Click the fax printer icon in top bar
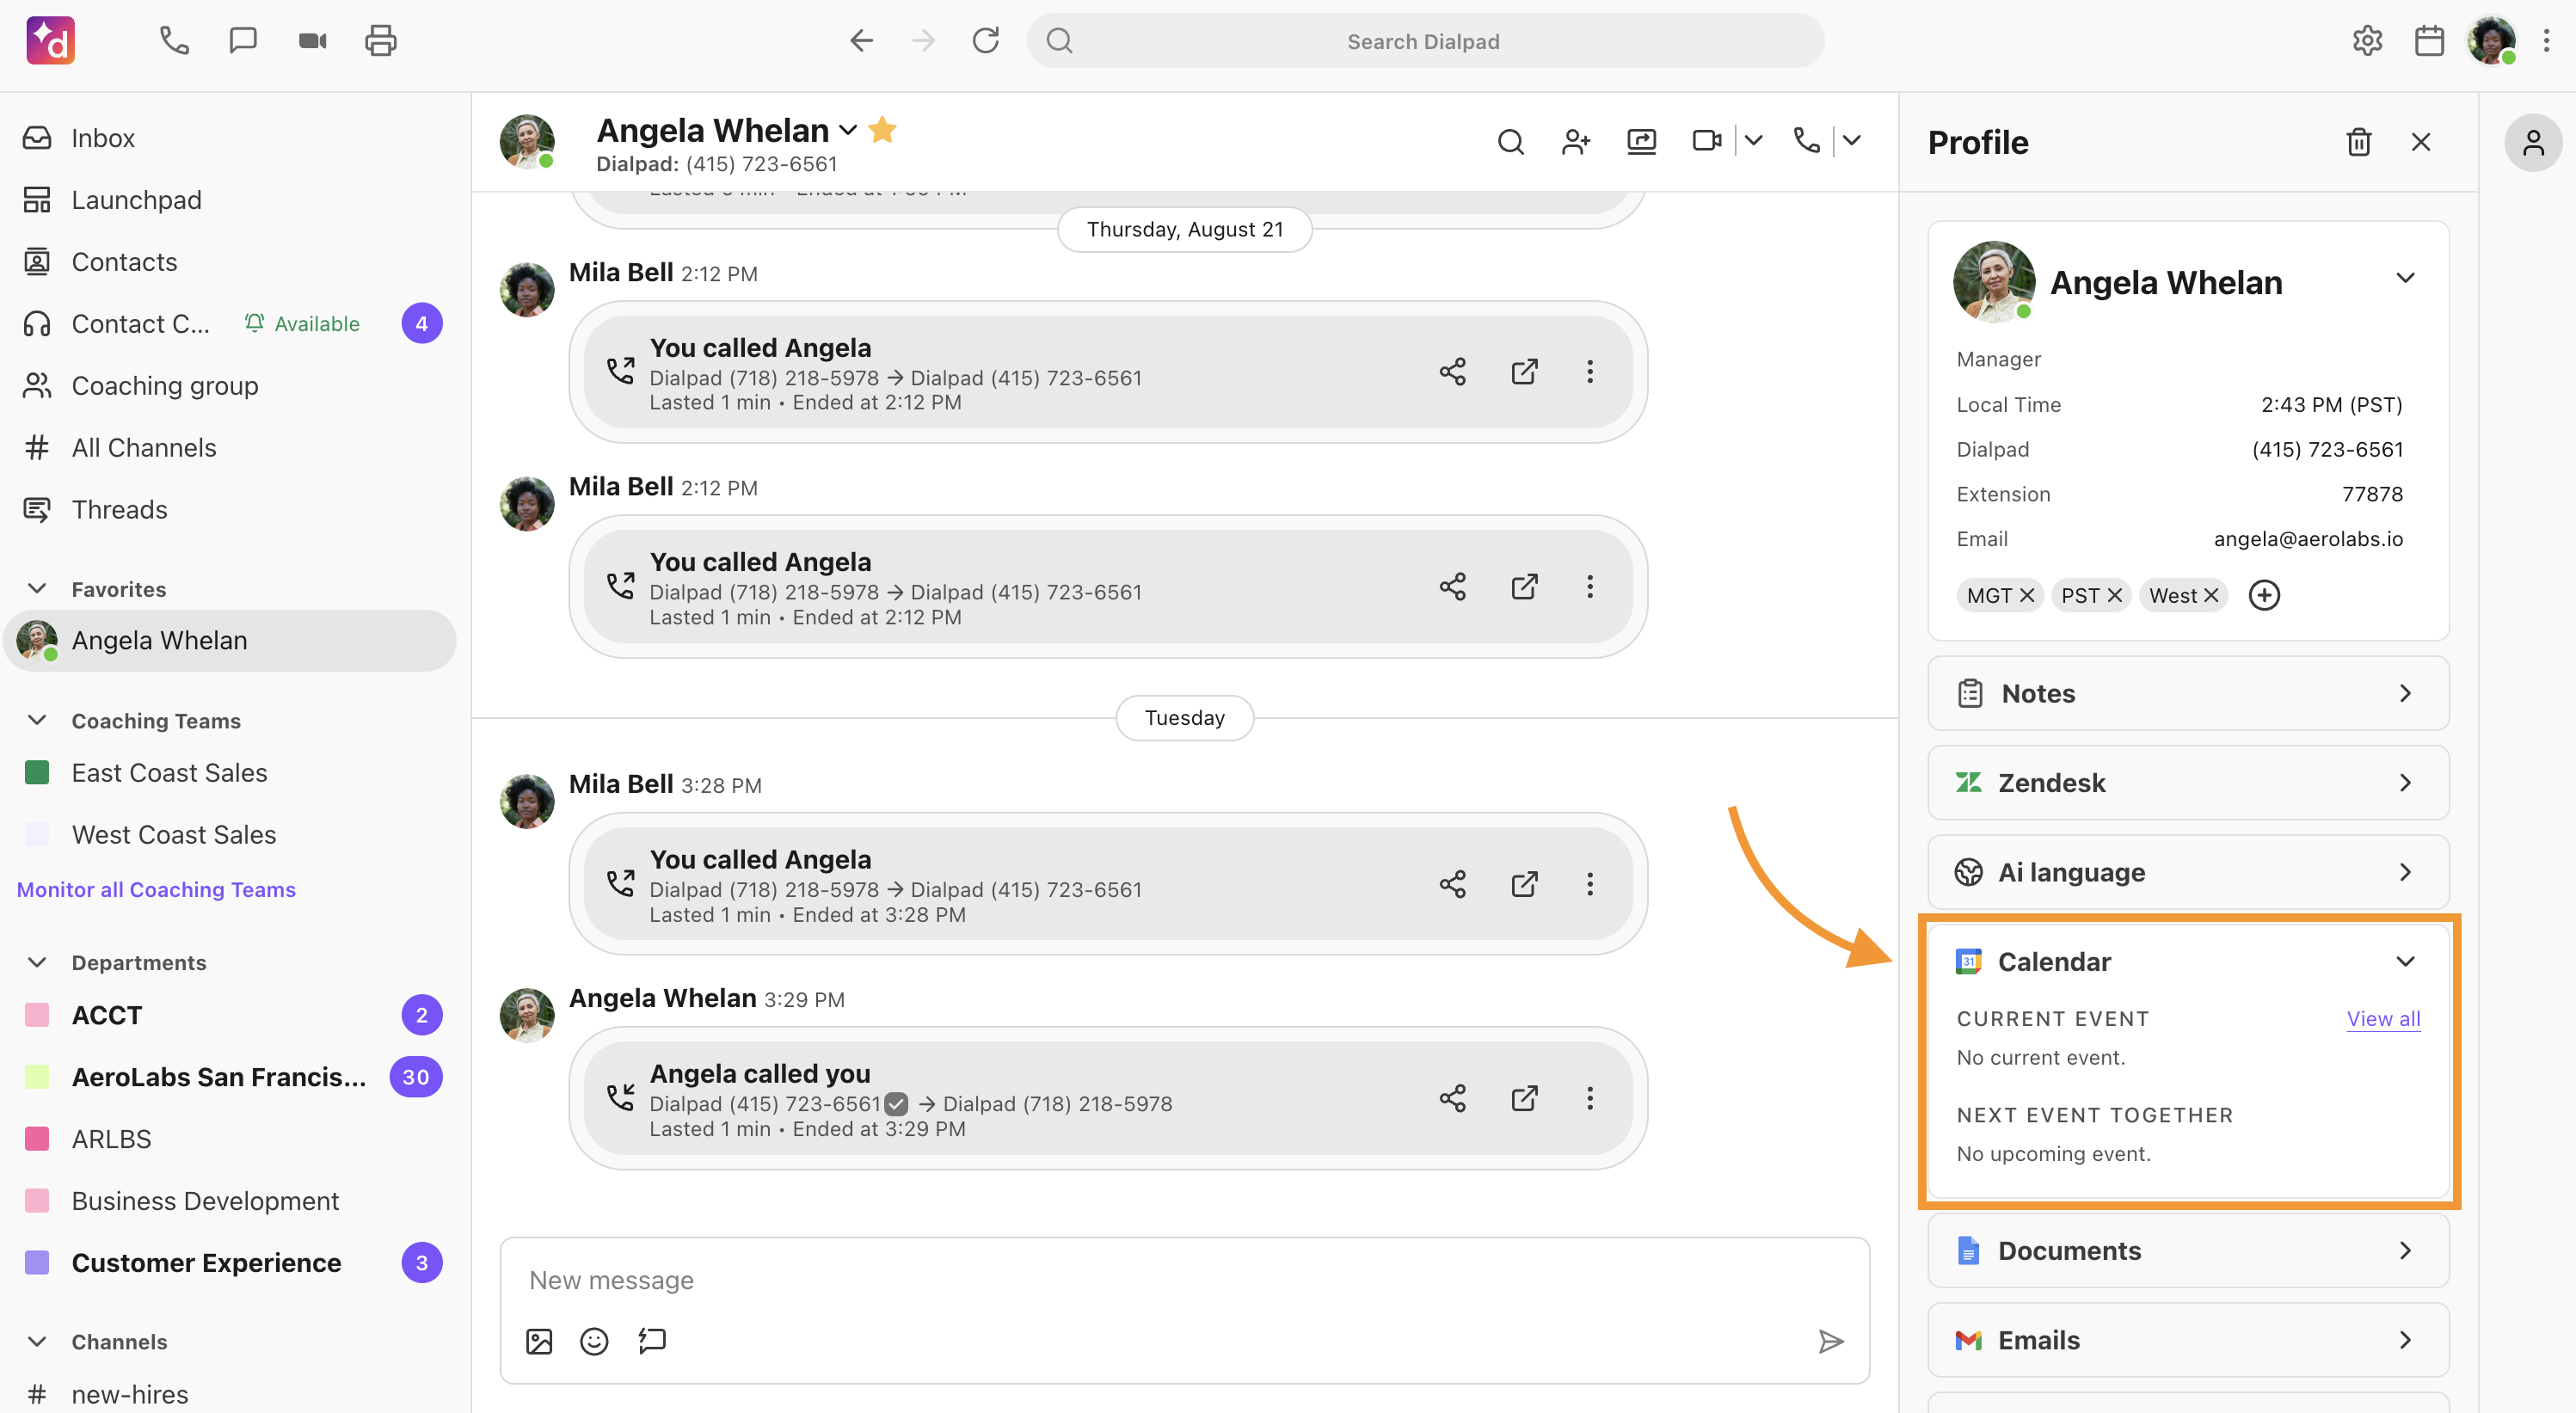The height and width of the screenshot is (1413, 2576). [381, 41]
